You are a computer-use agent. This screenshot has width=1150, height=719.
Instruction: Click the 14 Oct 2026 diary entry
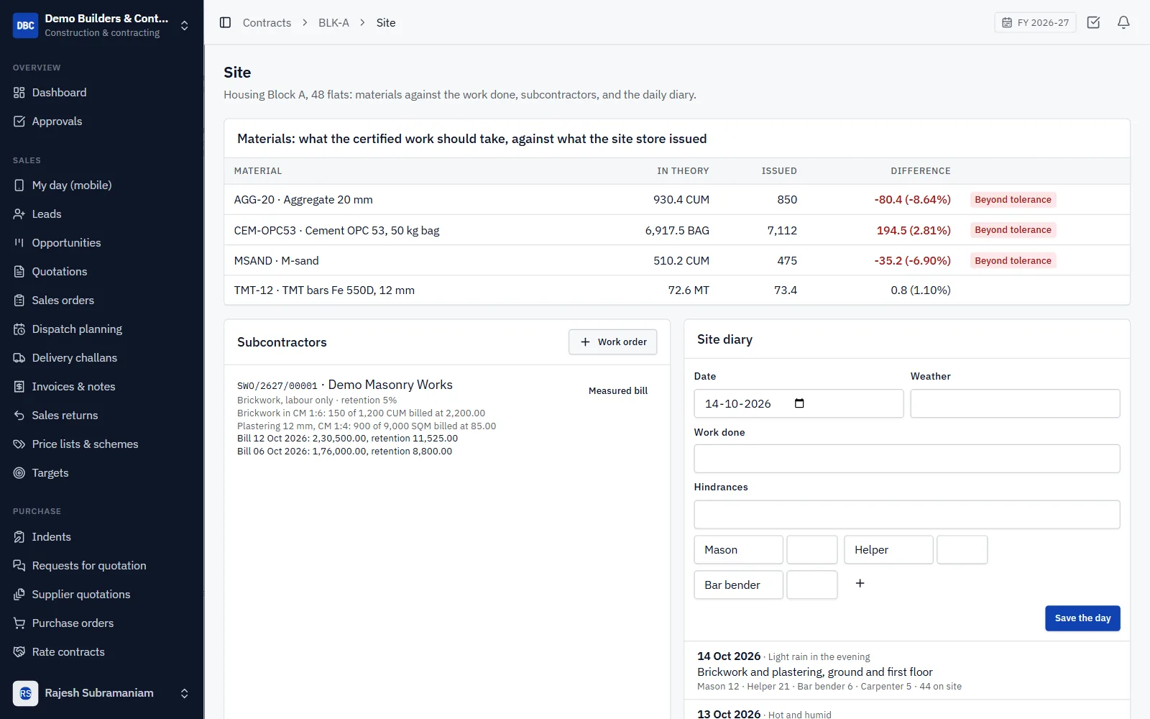(907, 671)
